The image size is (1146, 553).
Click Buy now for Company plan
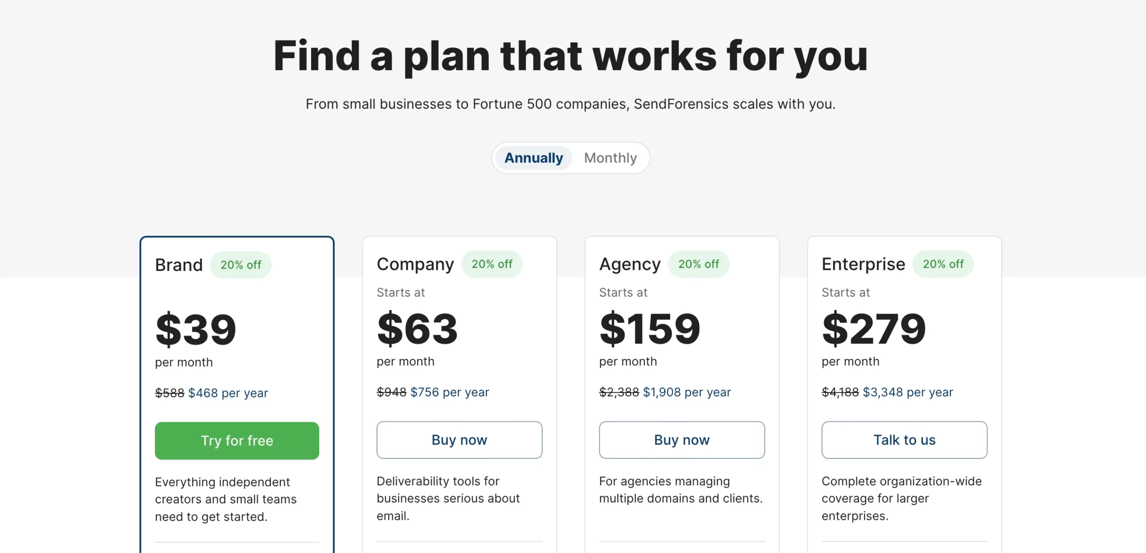459,440
